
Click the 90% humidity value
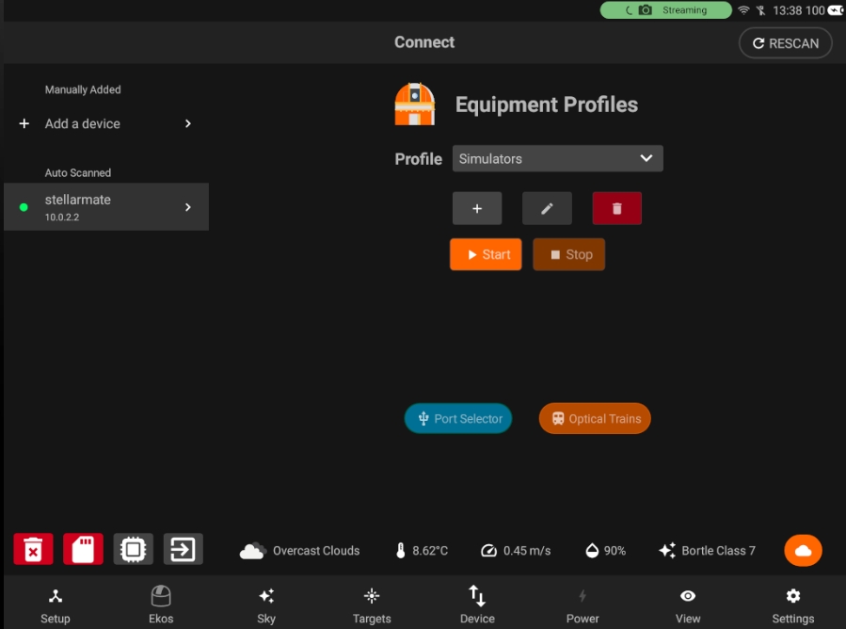pyautogui.click(x=615, y=551)
